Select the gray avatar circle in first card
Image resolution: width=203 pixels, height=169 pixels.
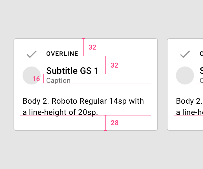pos(32,75)
